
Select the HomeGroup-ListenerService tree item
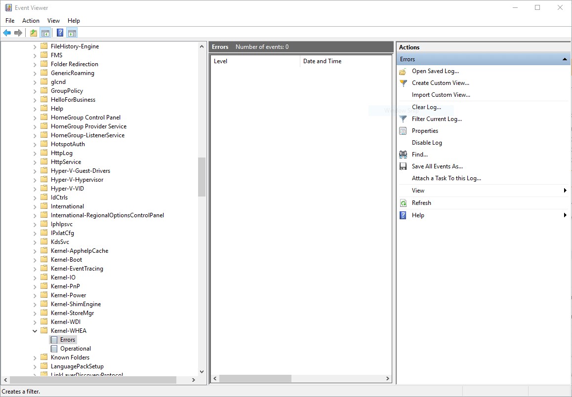point(87,135)
